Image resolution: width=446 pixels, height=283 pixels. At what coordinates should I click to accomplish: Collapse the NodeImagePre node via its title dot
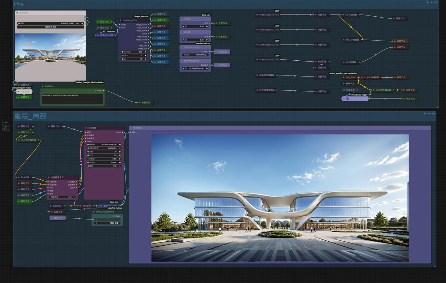(x=121, y=20)
